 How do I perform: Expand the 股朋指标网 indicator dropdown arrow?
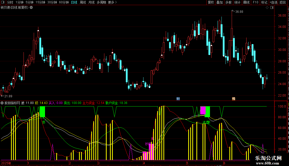coord(2,103)
